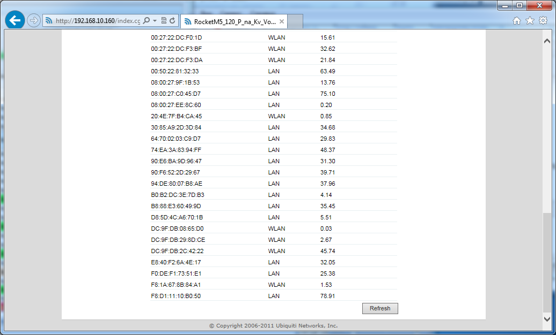556x335 pixels.
Task: Select the RocketM5_120_P_na_Kv_Vo tab
Action: tap(235, 21)
